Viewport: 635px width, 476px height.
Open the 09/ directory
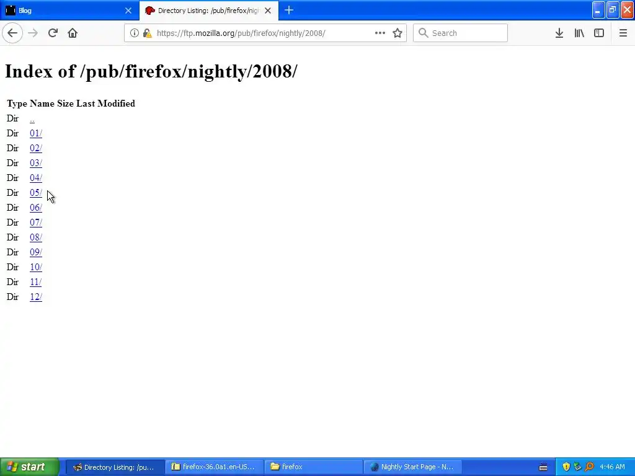tap(35, 252)
